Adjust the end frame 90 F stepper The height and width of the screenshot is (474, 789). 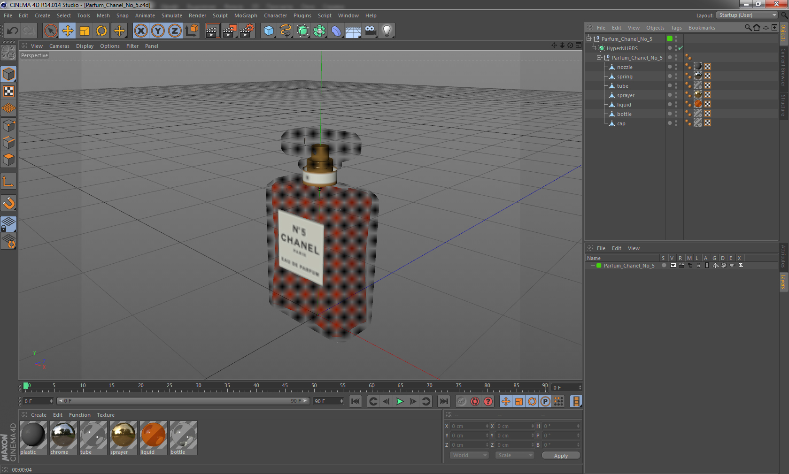[x=341, y=401]
